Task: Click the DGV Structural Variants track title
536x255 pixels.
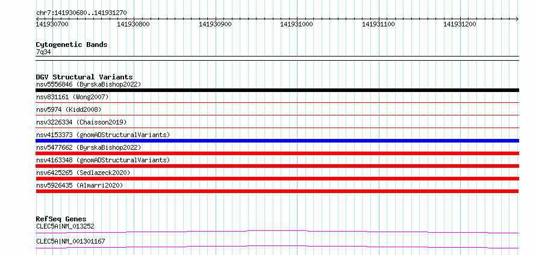Action: pos(84,77)
